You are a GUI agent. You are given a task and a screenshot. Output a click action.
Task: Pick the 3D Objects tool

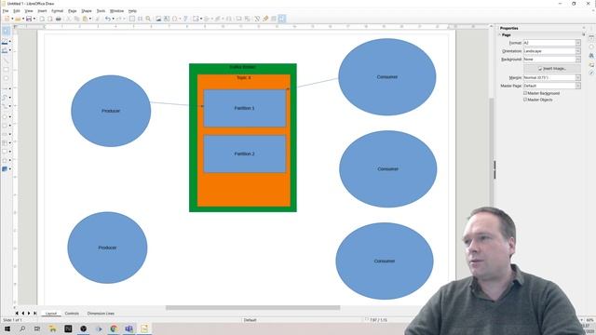(5, 169)
